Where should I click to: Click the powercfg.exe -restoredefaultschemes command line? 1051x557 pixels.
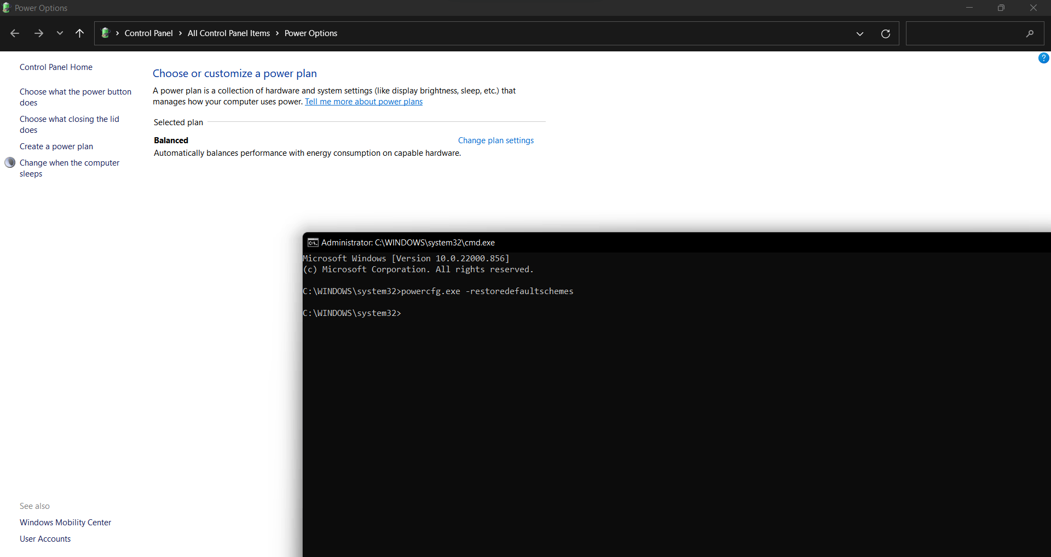coord(438,291)
